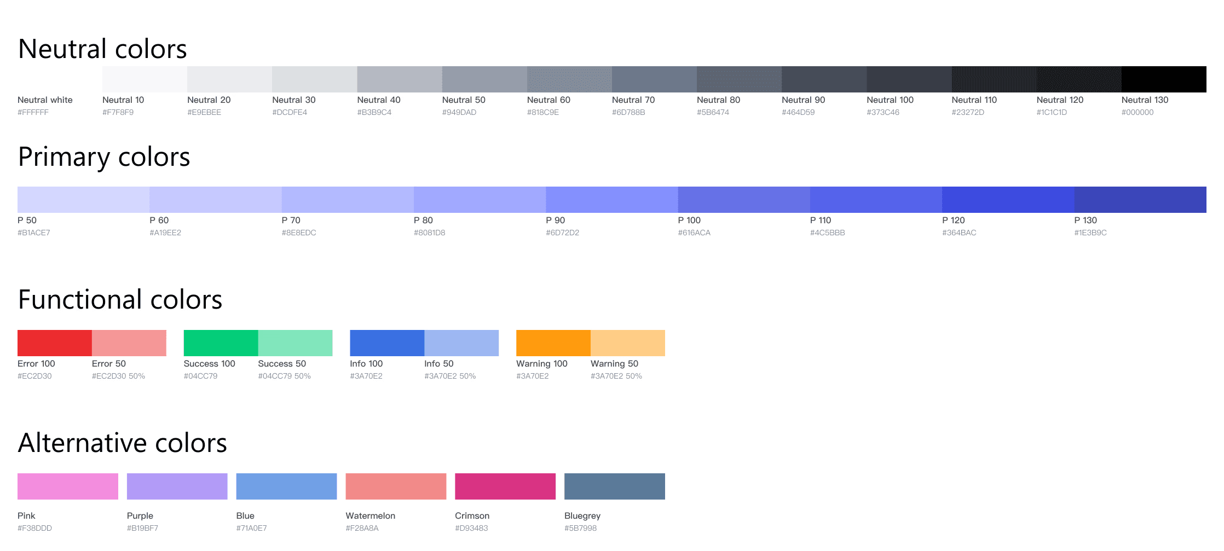Select the Pink alternative swatch

[68, 486]
